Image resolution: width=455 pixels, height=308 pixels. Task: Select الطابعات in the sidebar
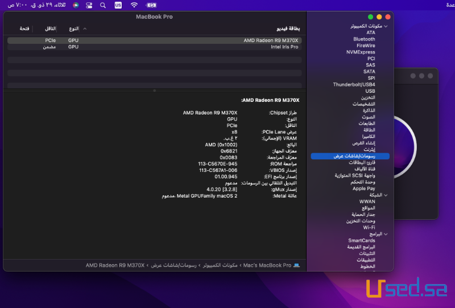coord(367,124)
